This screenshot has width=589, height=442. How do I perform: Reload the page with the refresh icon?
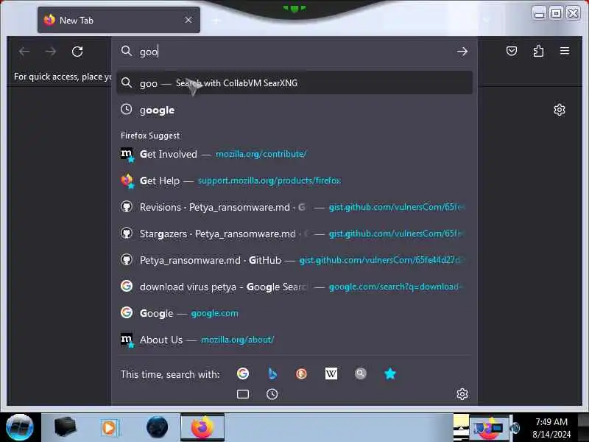click(x=77, y=52)
